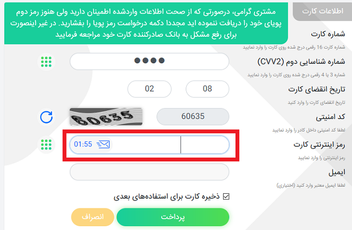The height and width of the screenshot is (230, 352).
Task: Click the شماره شناسایی دوم (CVV2) label
Action: click(x=301, y=62)
